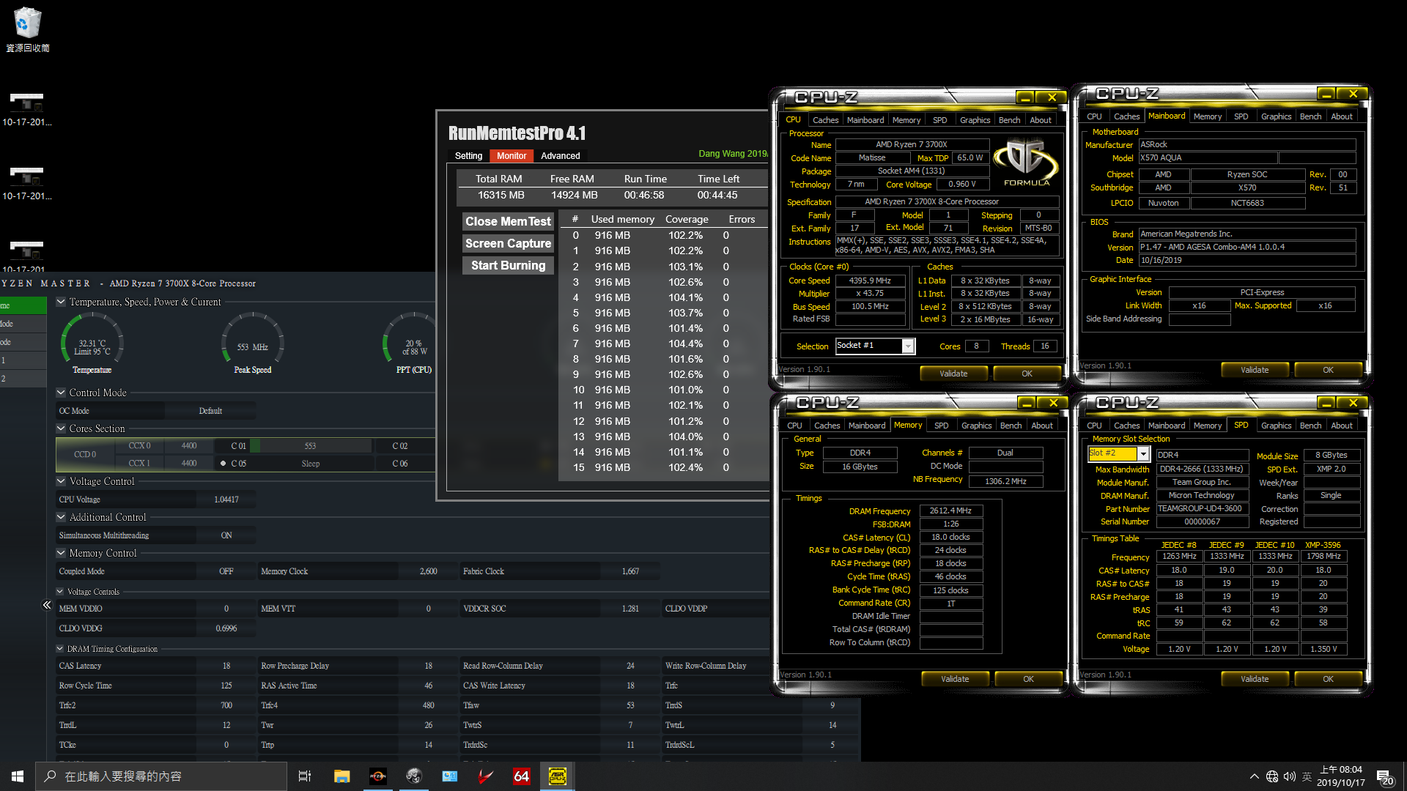Open the Windows Start menu
This screenshot has height=791, width=1407.
(18, 776)
